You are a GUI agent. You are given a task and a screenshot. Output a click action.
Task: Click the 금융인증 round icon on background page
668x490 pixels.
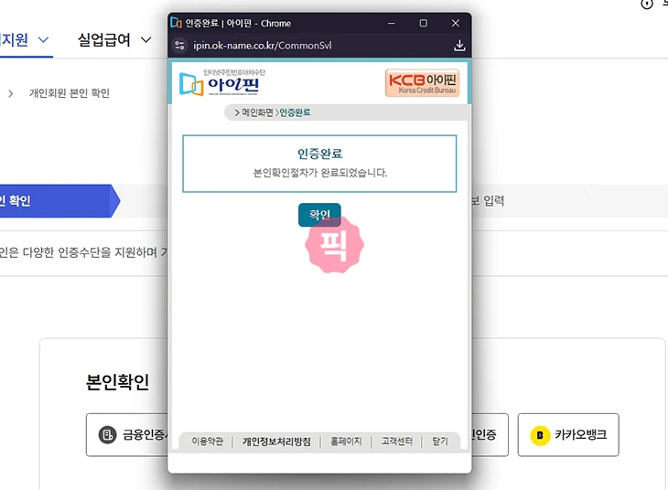pyautogui.click(x=107, y=434)
